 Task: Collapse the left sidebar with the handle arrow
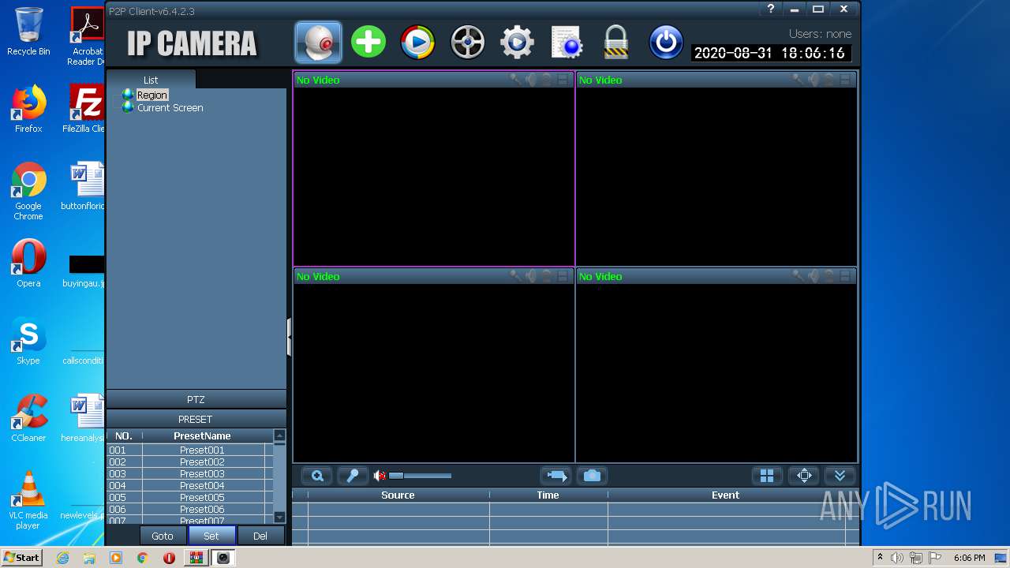coord(290,338)
